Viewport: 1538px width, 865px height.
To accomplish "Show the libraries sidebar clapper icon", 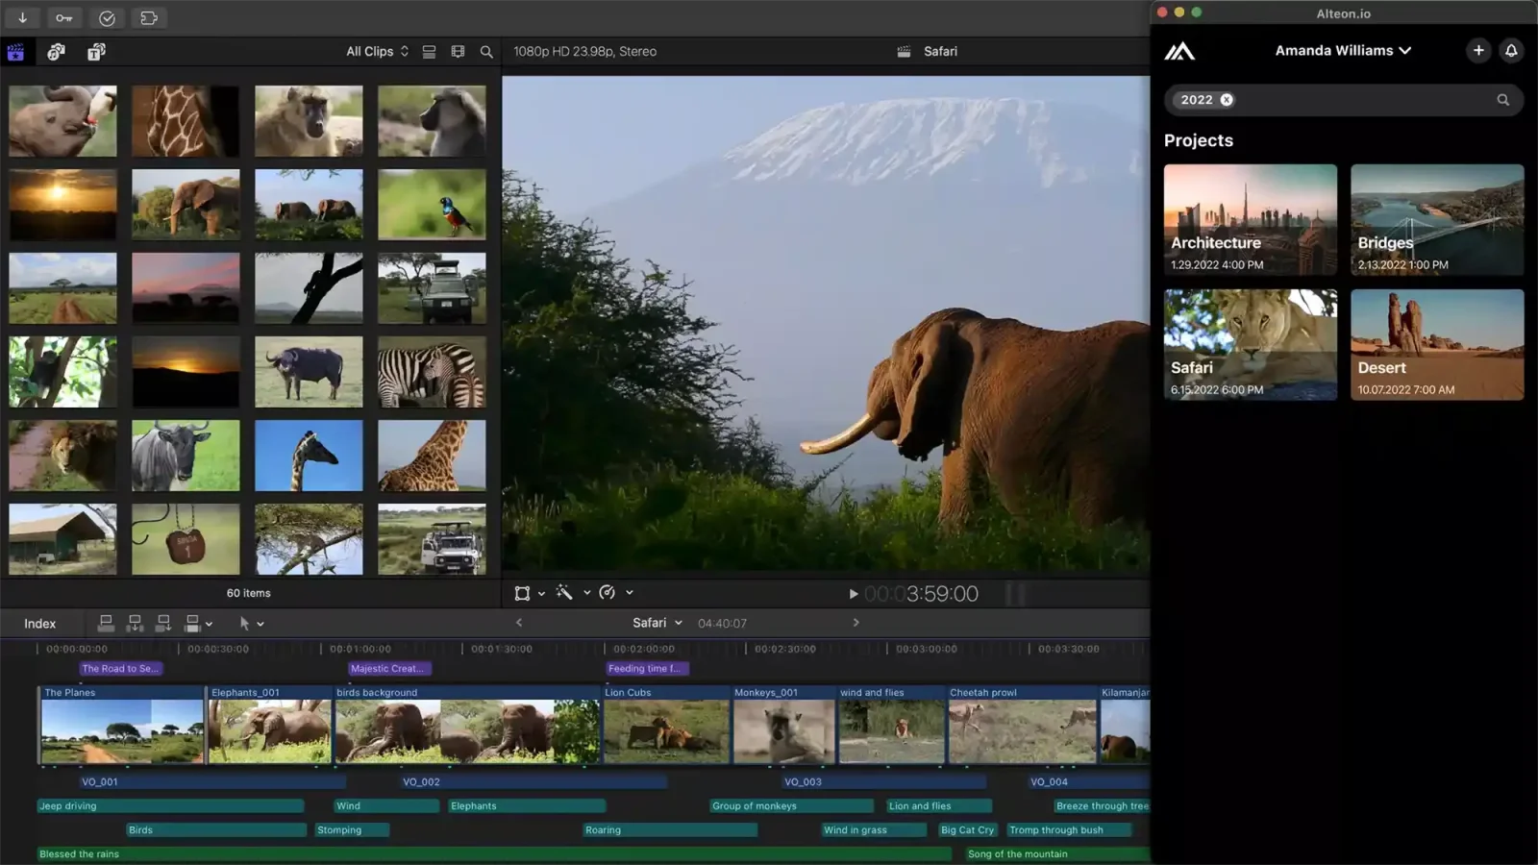I will click(15, 52).
